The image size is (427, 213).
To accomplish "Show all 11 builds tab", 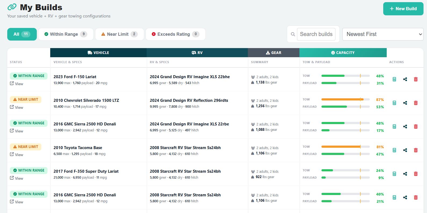I will tap(22, 34).
